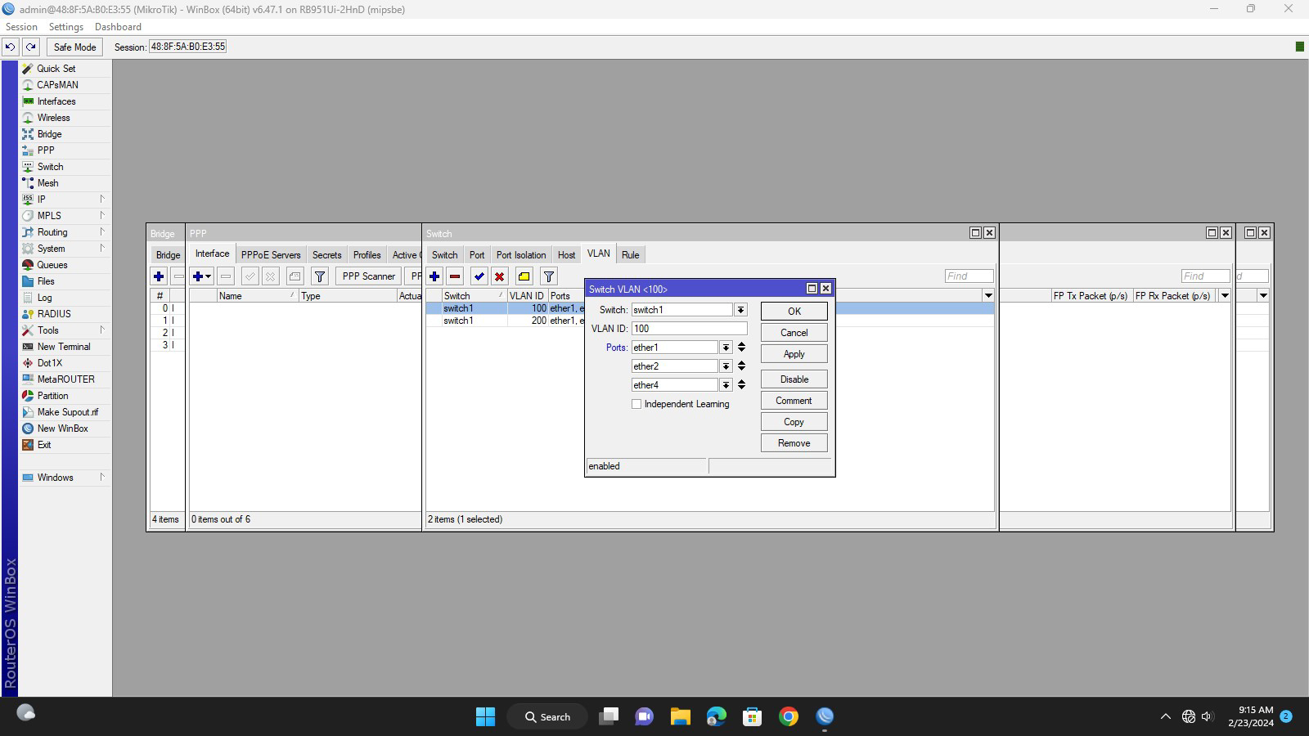Screen dimensions: 1309x736
Task: Open CAPsMAN from the sidebar
Action: click(57, 85)
